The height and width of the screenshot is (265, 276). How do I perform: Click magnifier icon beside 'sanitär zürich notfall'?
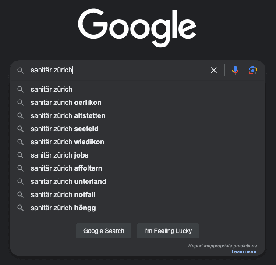click(20, 195)
